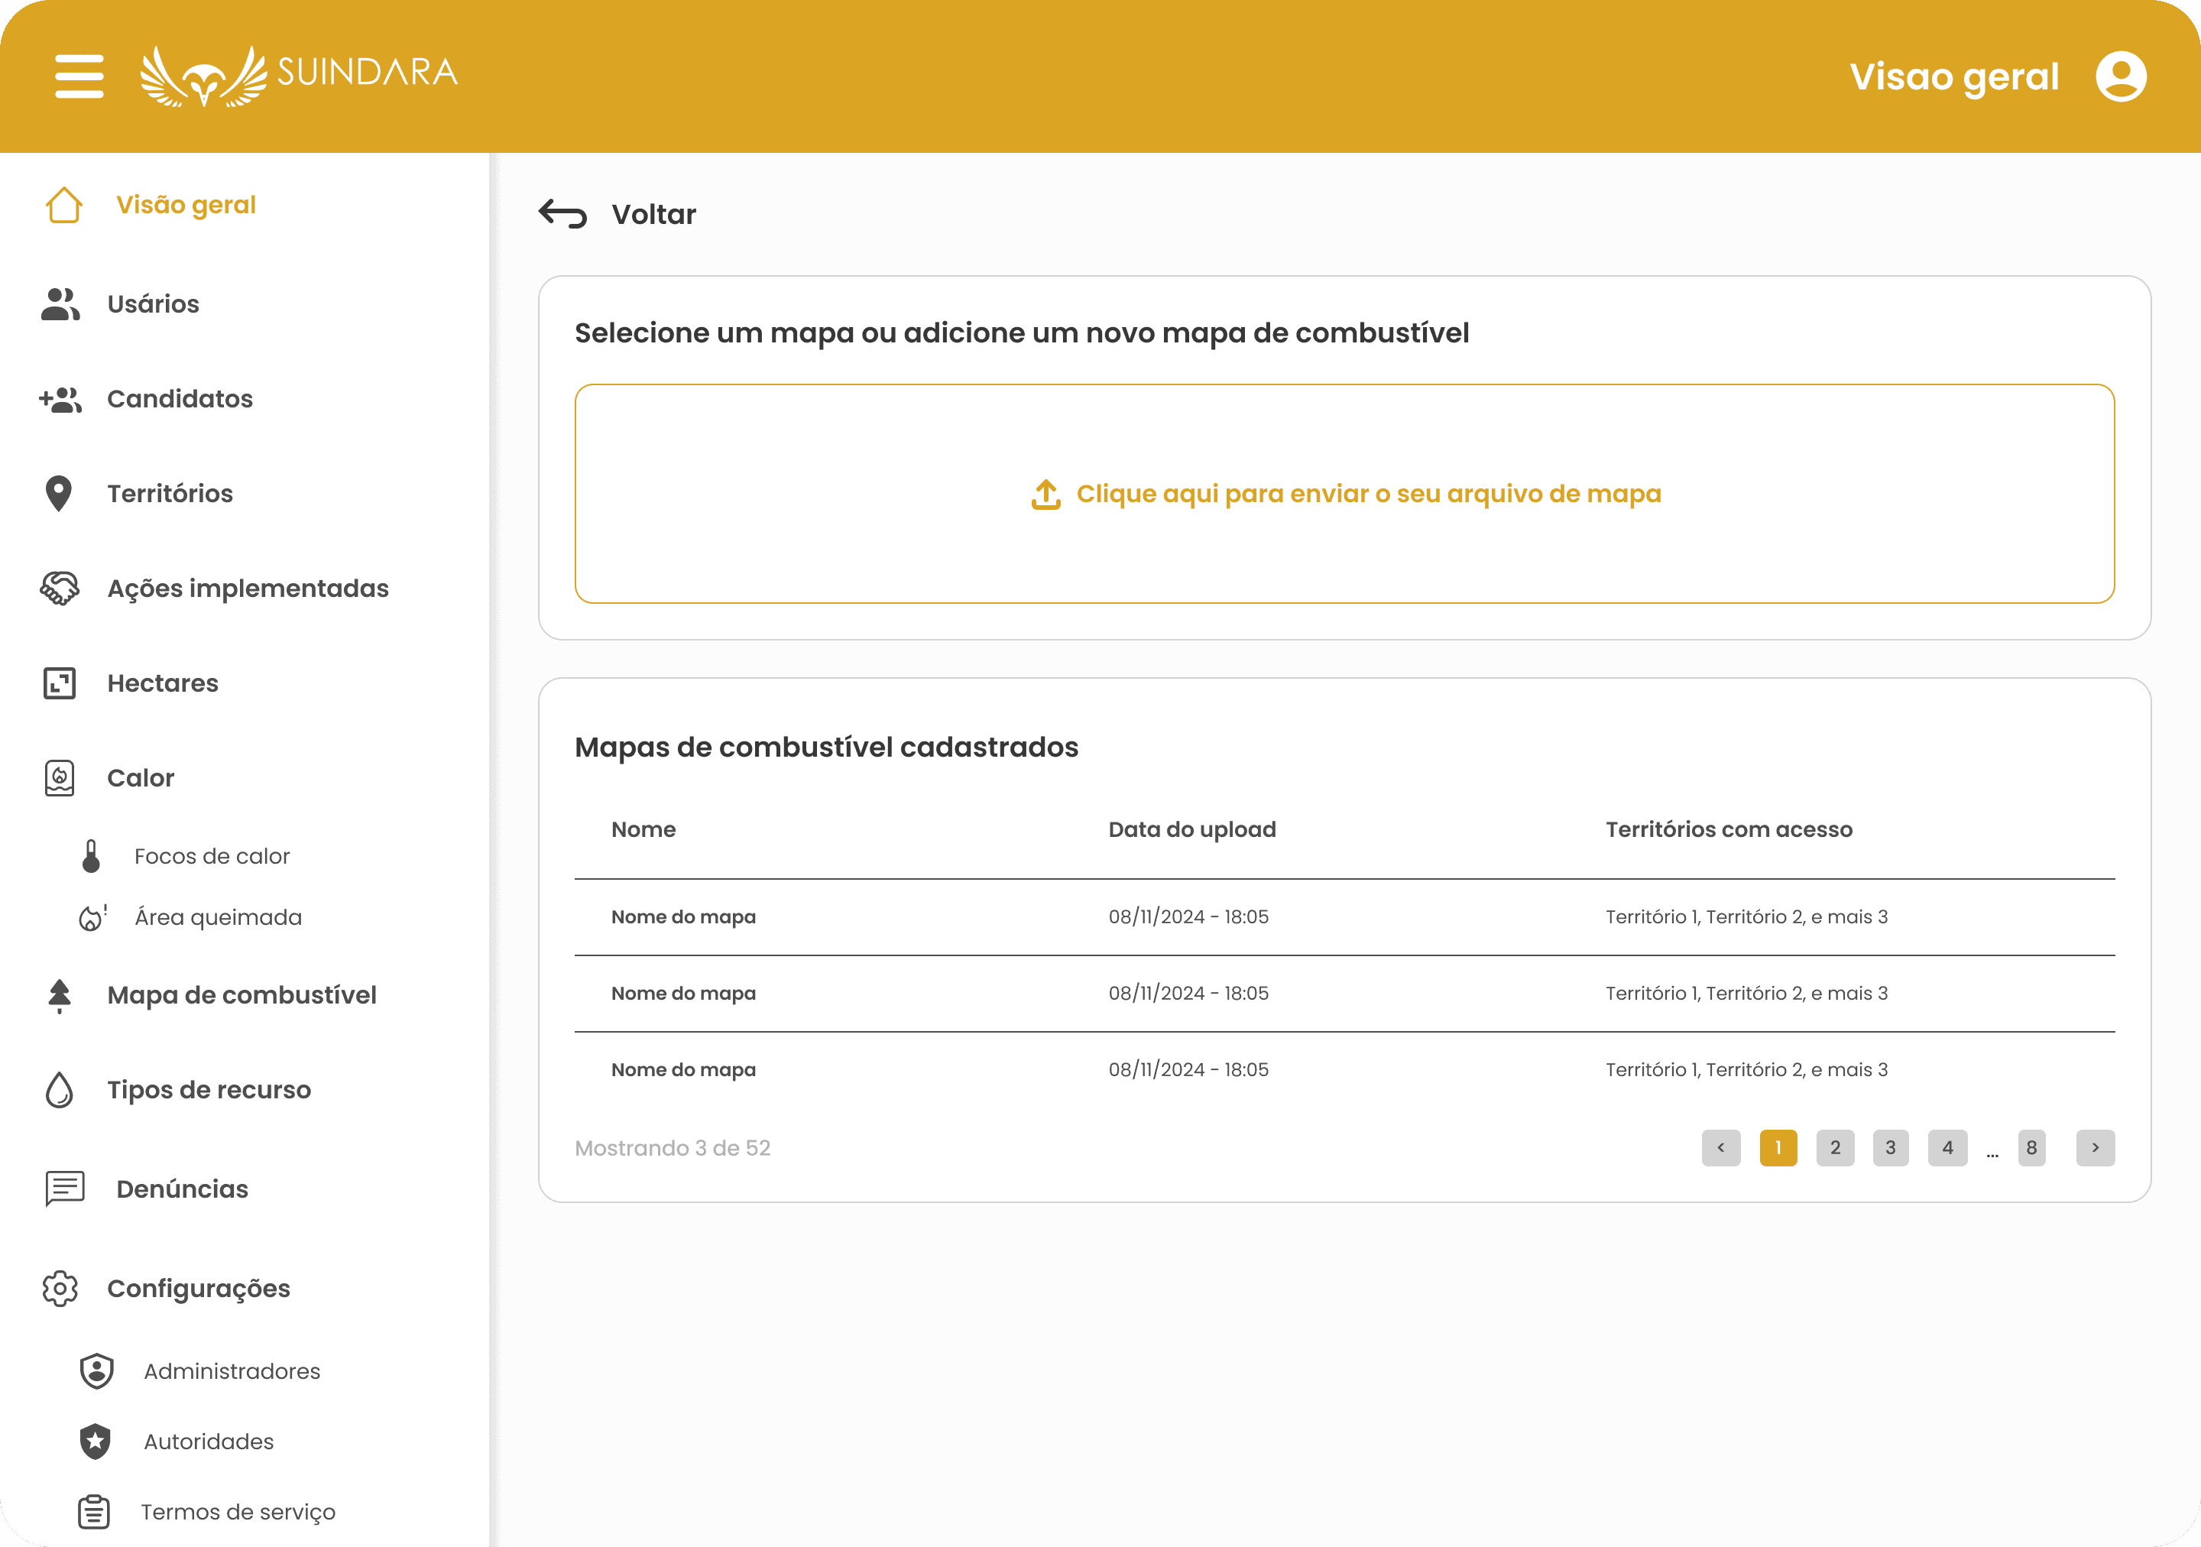The height and width of the screenshot is (1547, 2201).
Task: Click the Data do upload column header
Action: [1191, 829]
